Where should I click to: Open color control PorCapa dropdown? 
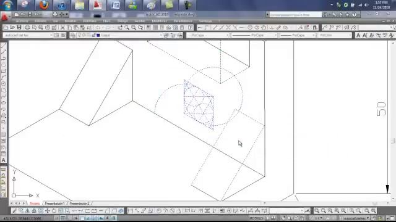pyautogui.click(x=208, y=35)
